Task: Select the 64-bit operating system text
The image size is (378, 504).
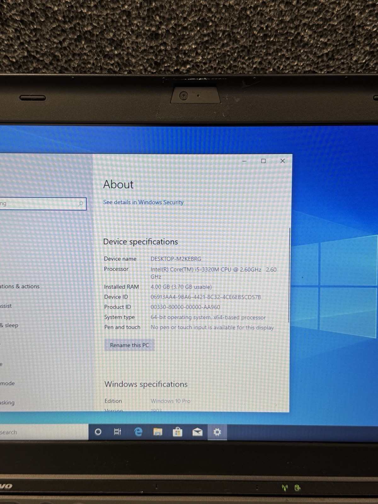Action: [x=208, y=317]
